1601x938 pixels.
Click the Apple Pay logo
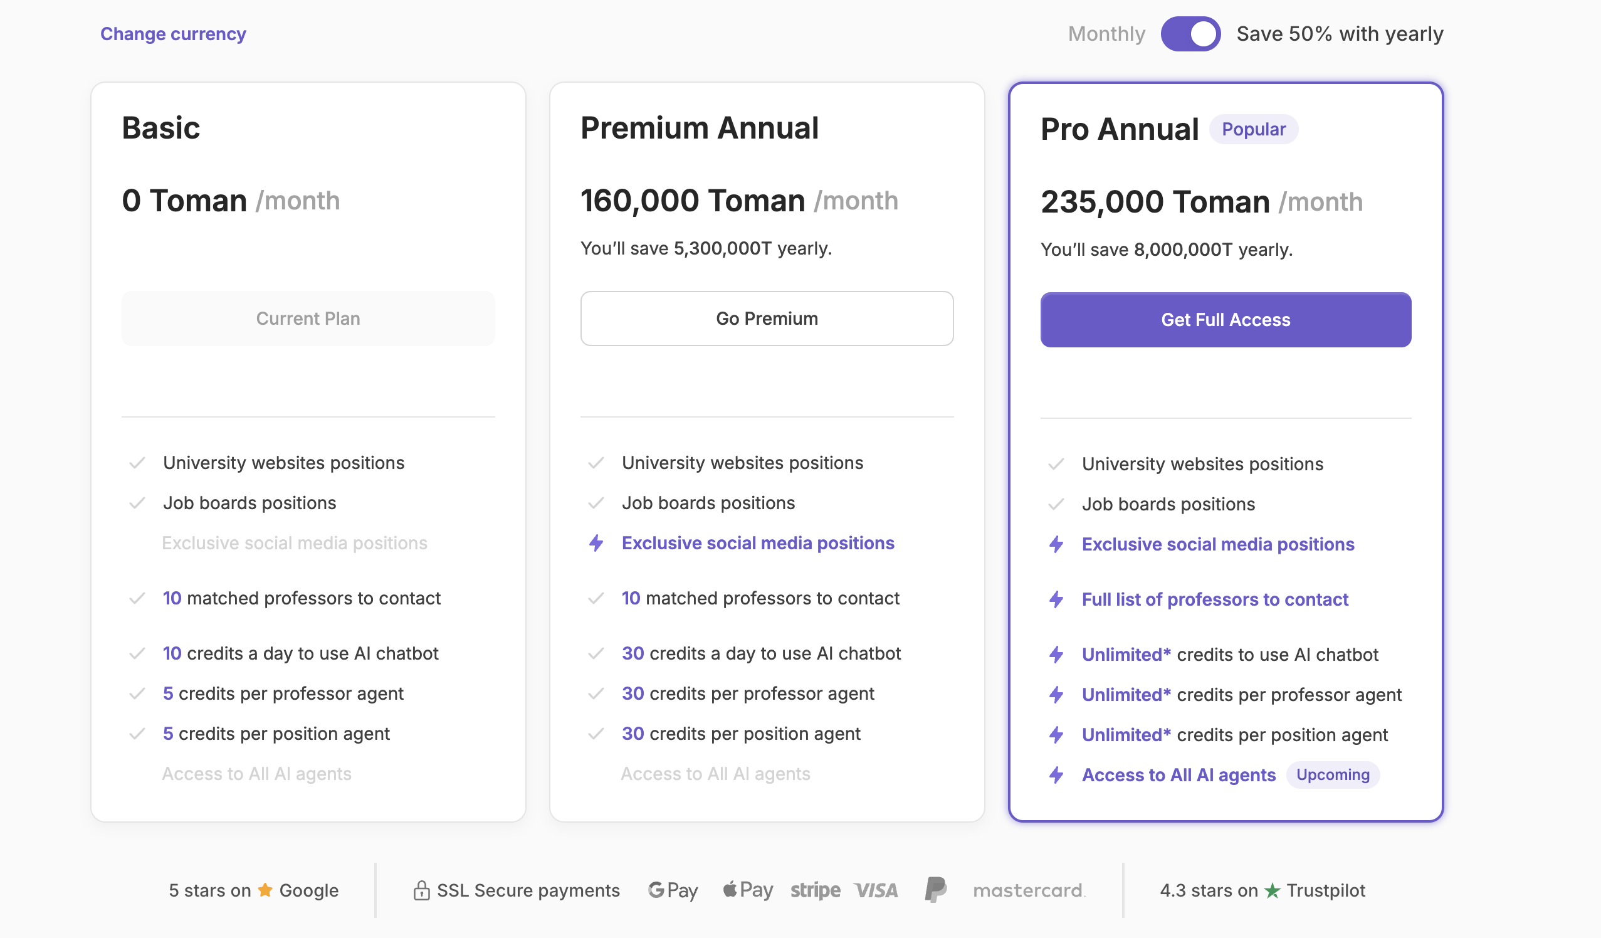[748, 890]
